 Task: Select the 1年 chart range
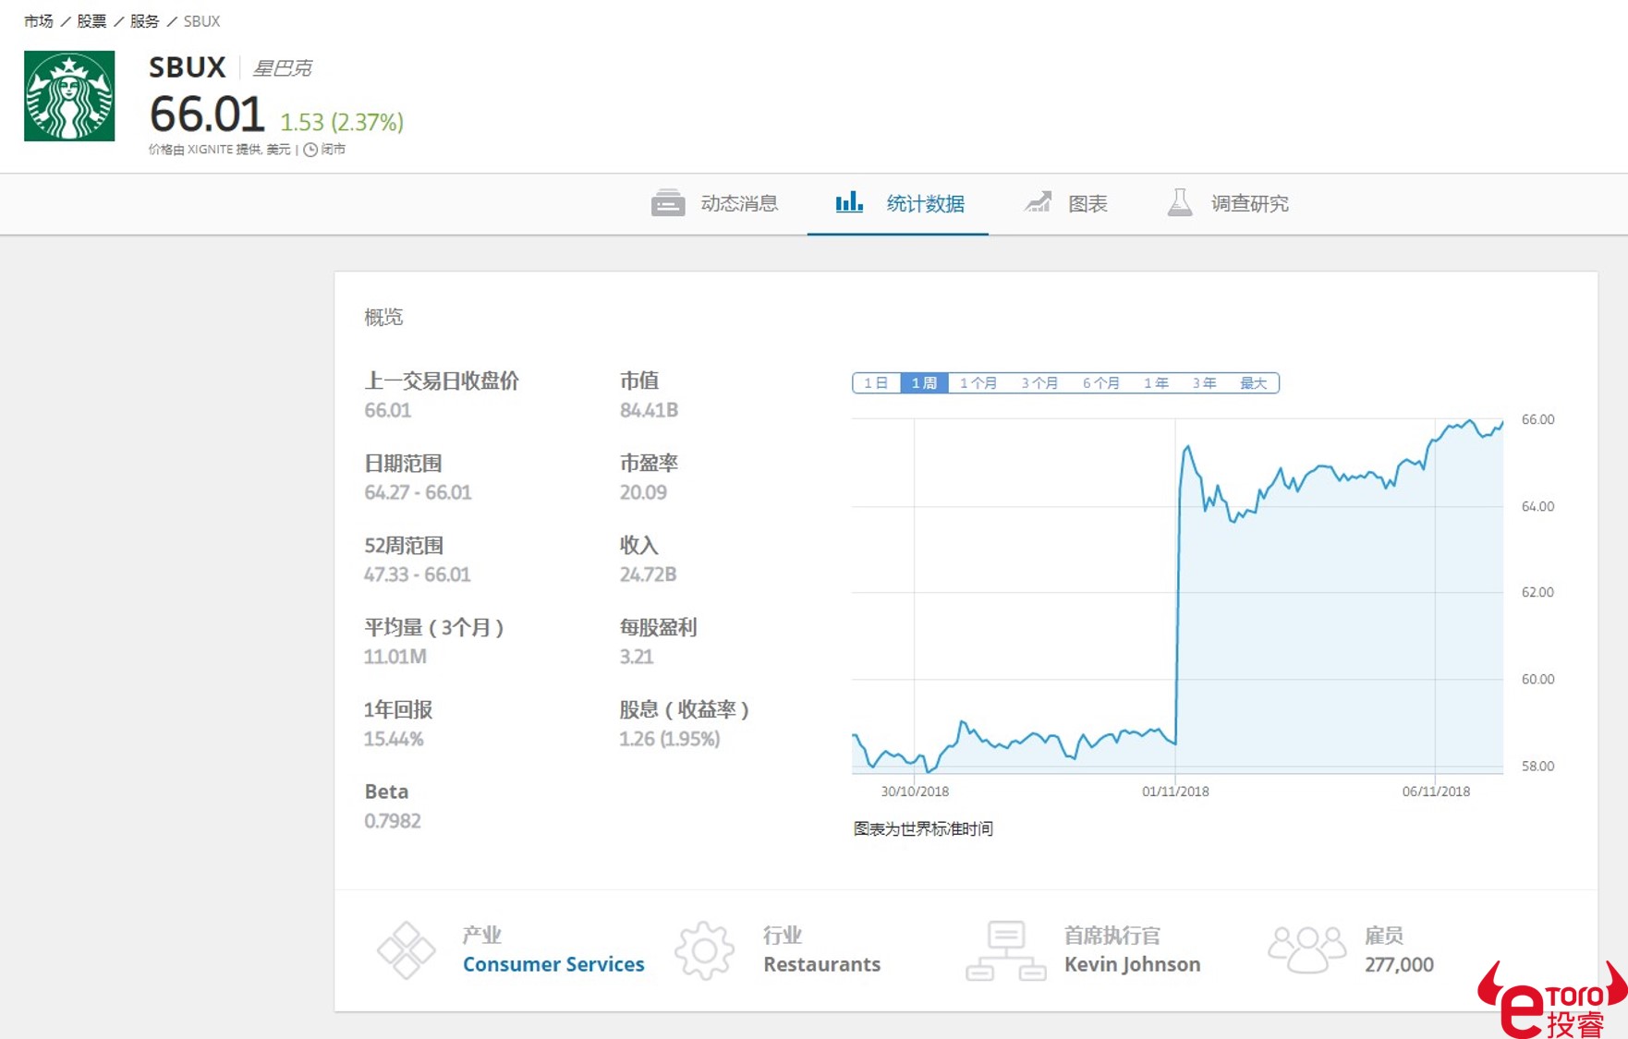click(1156, 383)
